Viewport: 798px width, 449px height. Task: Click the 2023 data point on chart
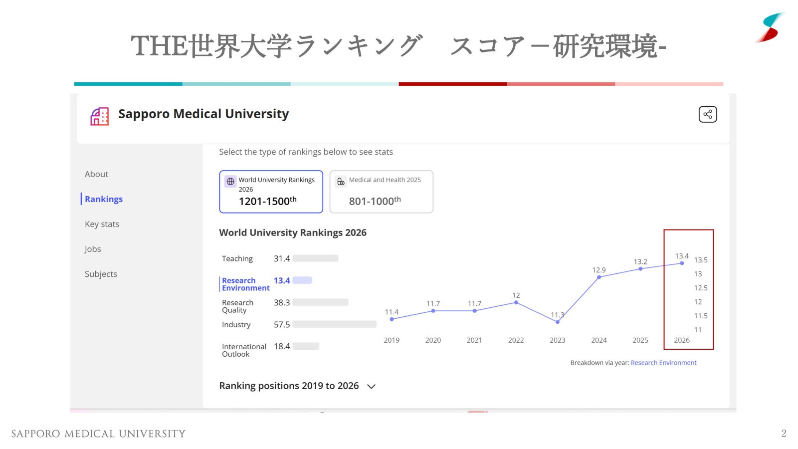tap(557, 322)
